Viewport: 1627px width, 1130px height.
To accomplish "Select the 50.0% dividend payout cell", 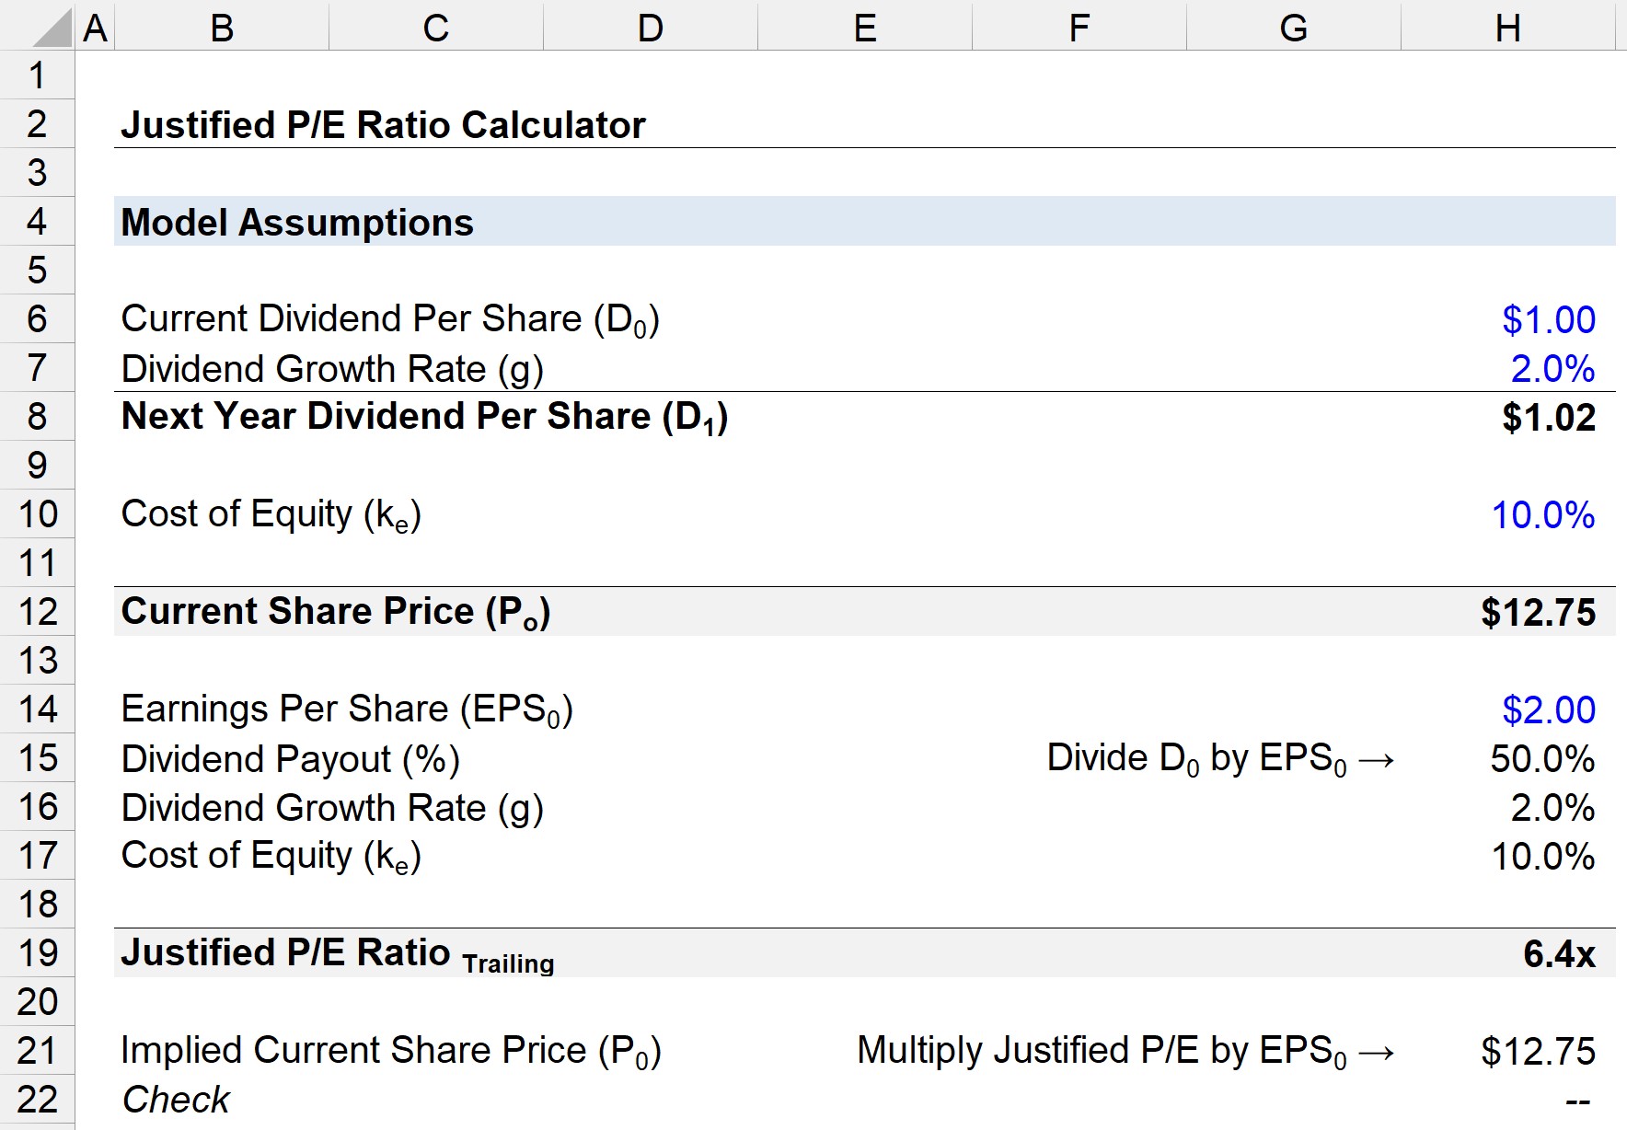I will [x=1507, y=758].
